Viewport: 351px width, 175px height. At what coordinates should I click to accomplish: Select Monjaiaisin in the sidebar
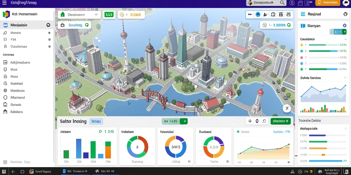[27, 25]
